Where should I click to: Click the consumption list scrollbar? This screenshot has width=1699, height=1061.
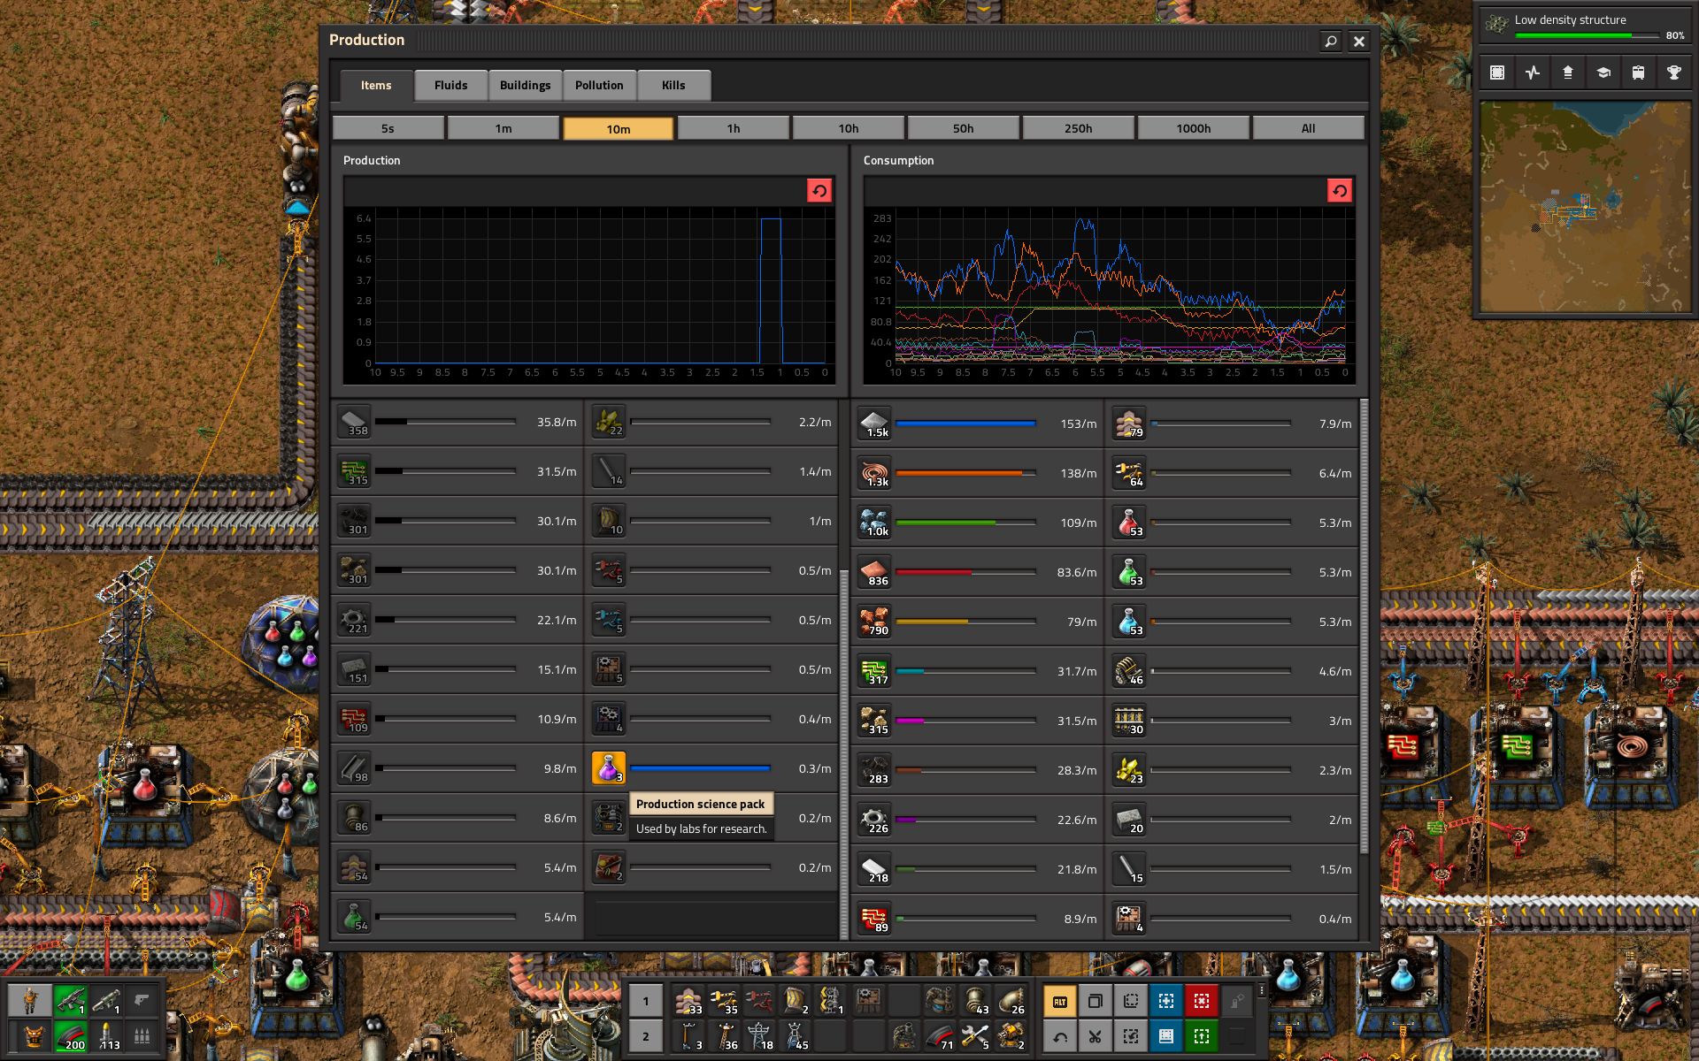1364,628
